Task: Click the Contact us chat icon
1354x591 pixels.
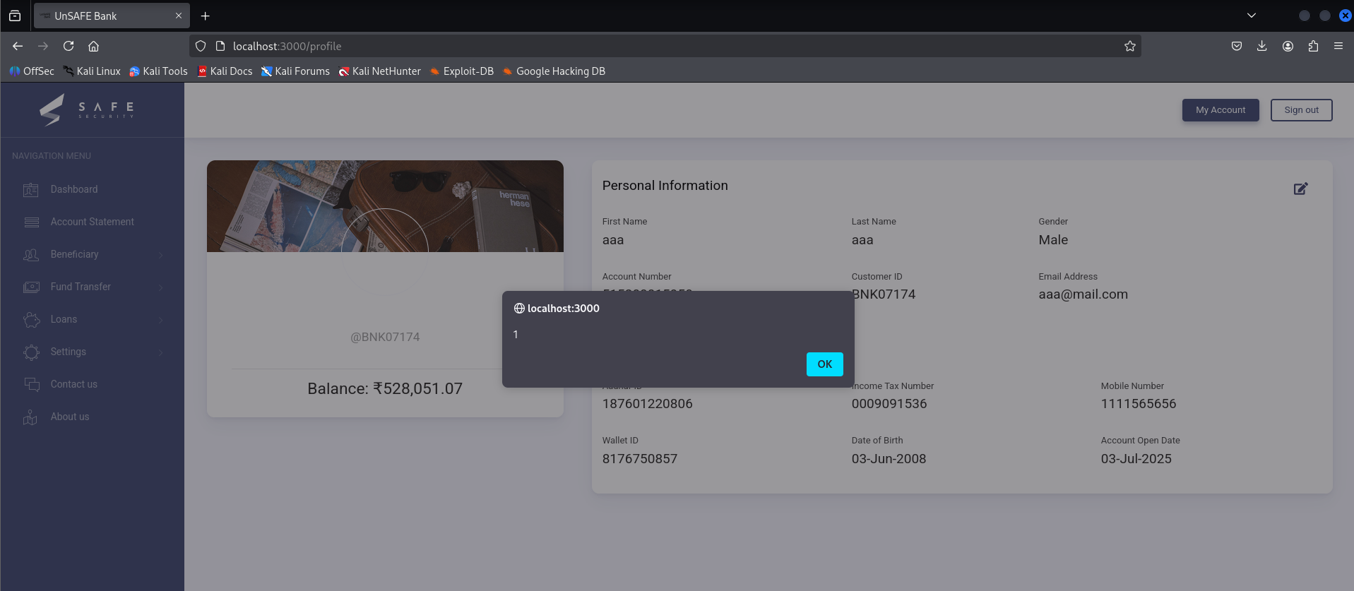Action: 31,385
